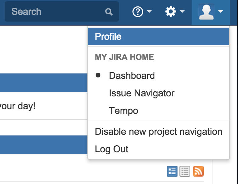238x184 pixels.
Task: Switch to the blue detailed view icon
Action: coord(172,171)
